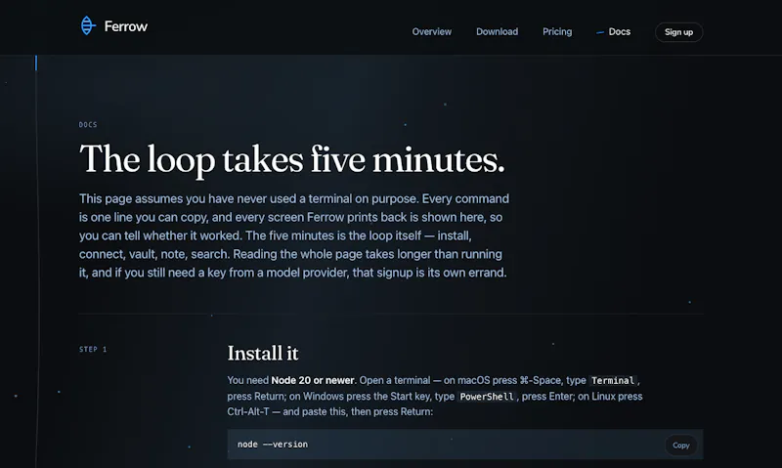Click the node --version code block
This screenshot has width=782, height=468.
[465, 445]
